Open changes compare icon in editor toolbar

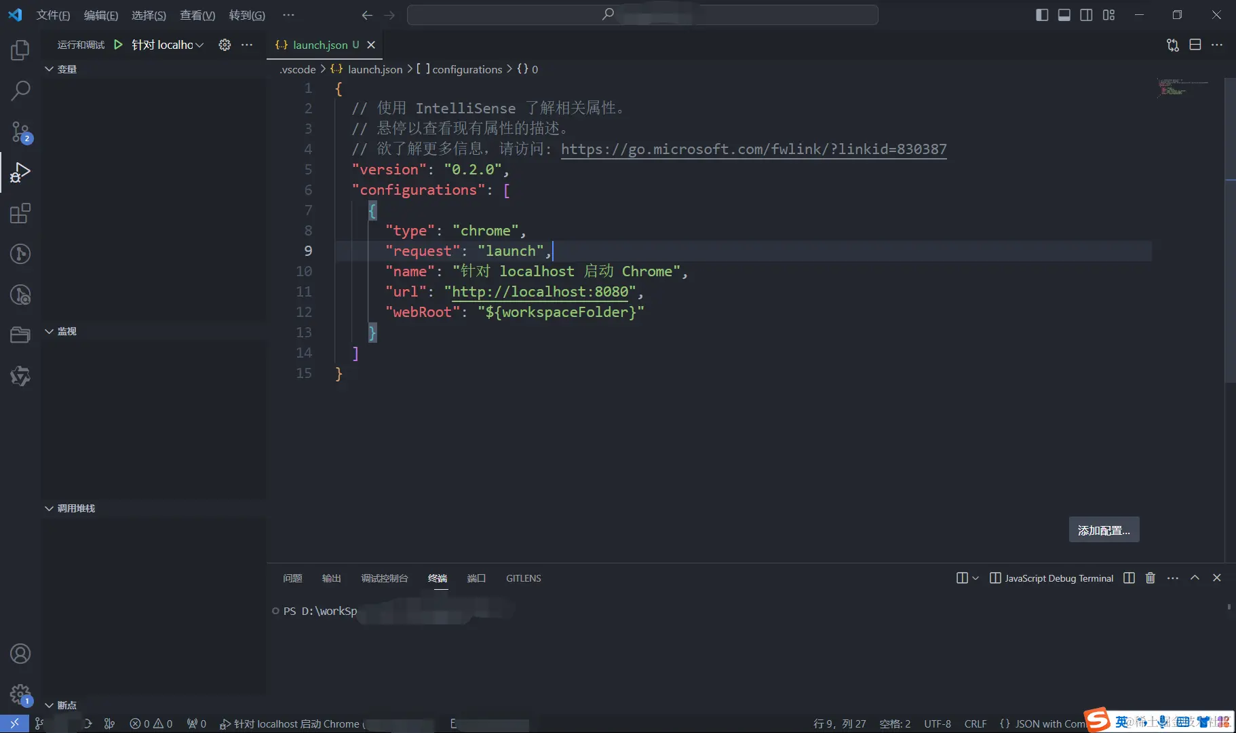pos(1173,45)
